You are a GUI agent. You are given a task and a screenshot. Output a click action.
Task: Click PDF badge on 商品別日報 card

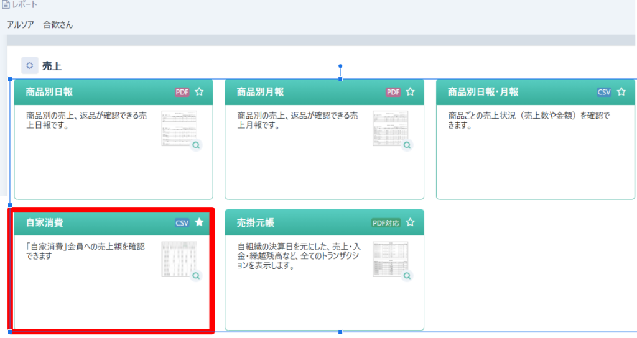[182, 92]
